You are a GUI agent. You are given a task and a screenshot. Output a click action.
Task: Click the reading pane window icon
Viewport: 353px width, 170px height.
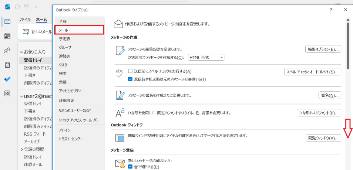click(120, 138)
